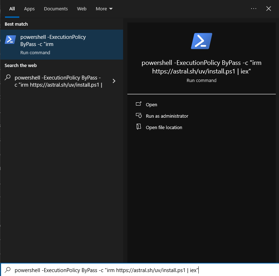
Task: Click the search magnifier in search box
Action: pos(7,270)
